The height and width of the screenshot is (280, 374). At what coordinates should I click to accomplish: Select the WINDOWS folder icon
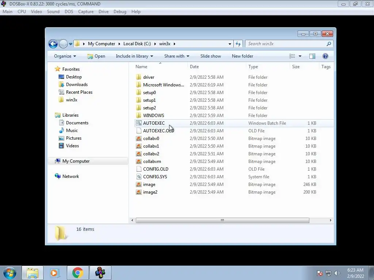click(x=138, y=116)
